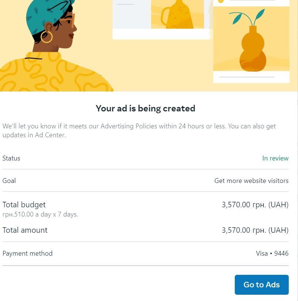Click the Payment method label
298x301 pixels.
point(27,253)
